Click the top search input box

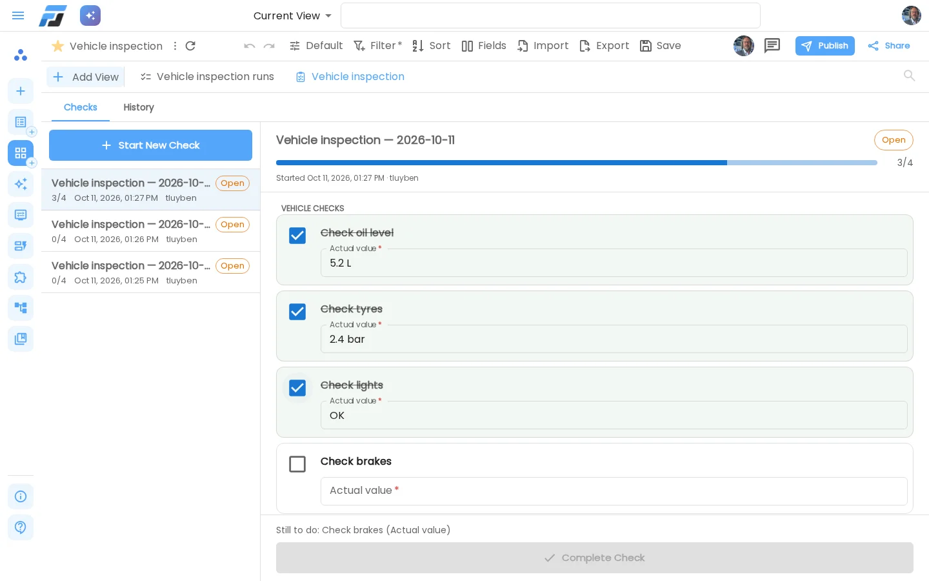click(550, 15)
